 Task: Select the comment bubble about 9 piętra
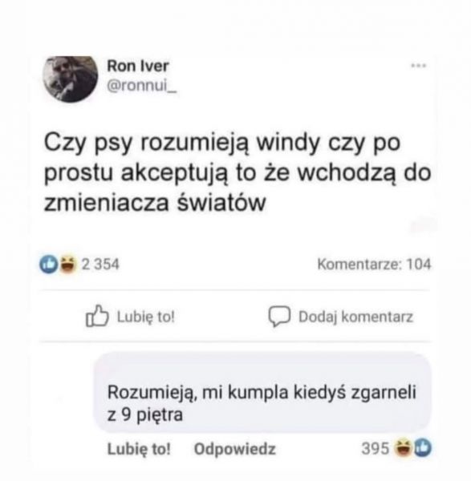point(262,393)
